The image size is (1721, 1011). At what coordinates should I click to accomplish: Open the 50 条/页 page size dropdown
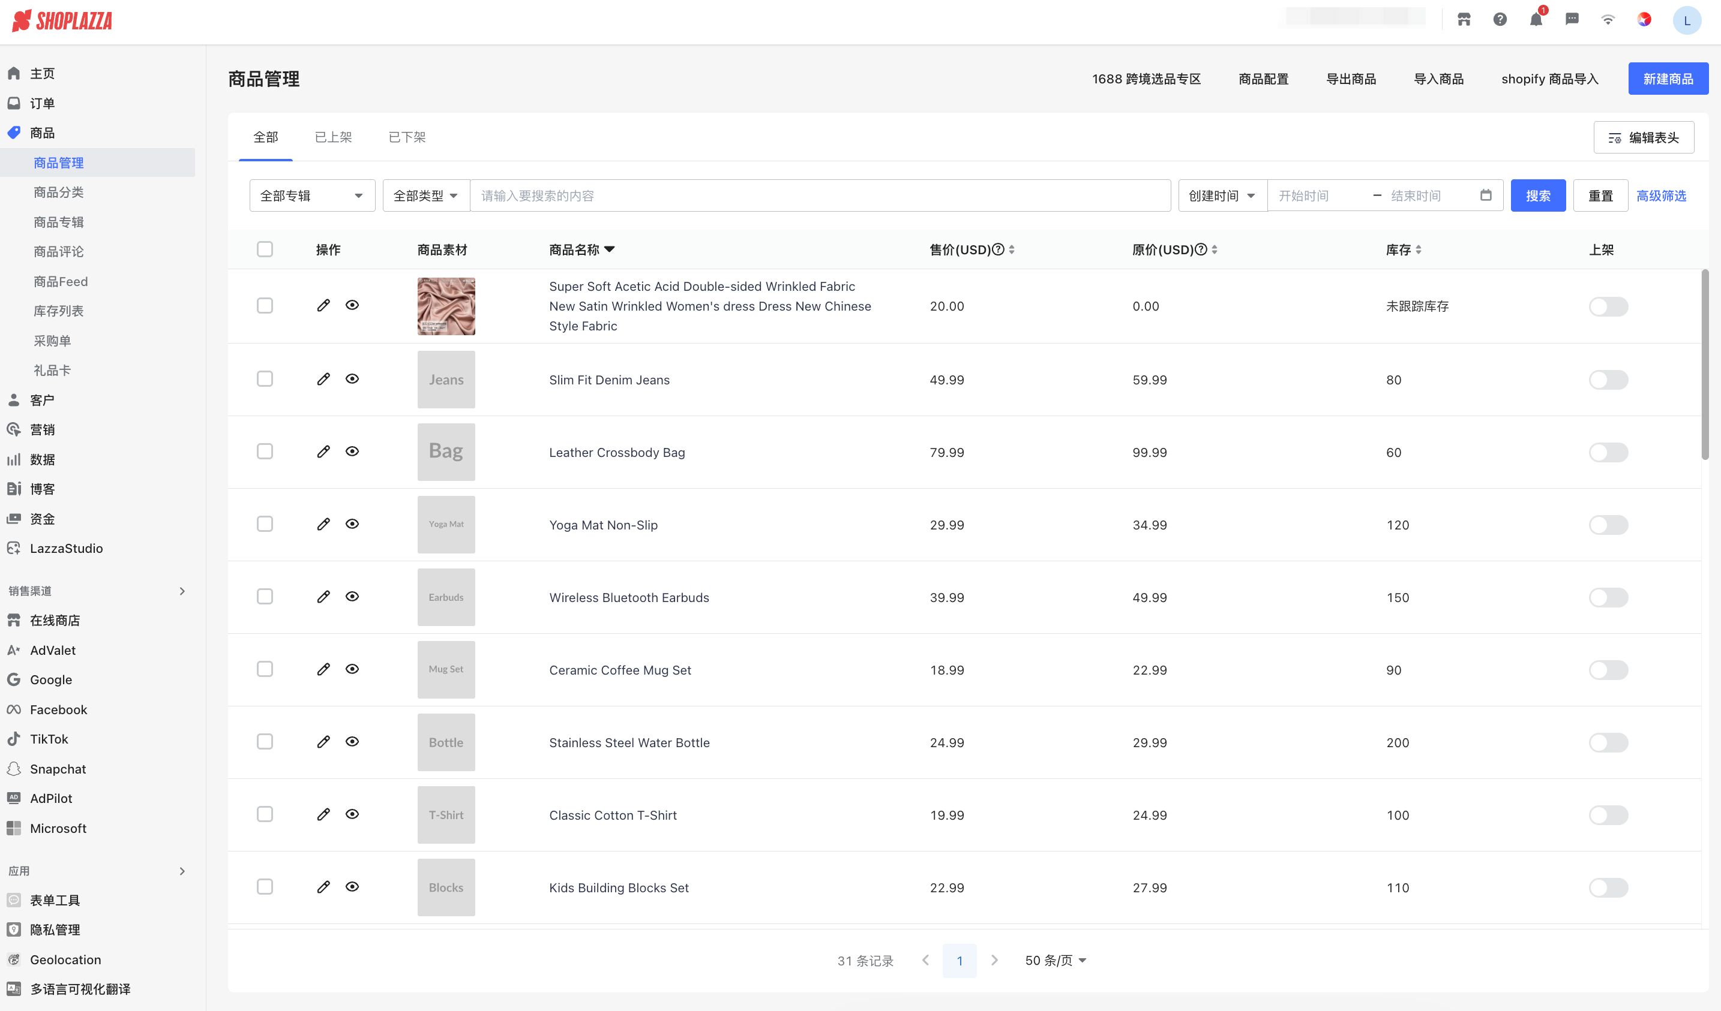point(1055,961)
